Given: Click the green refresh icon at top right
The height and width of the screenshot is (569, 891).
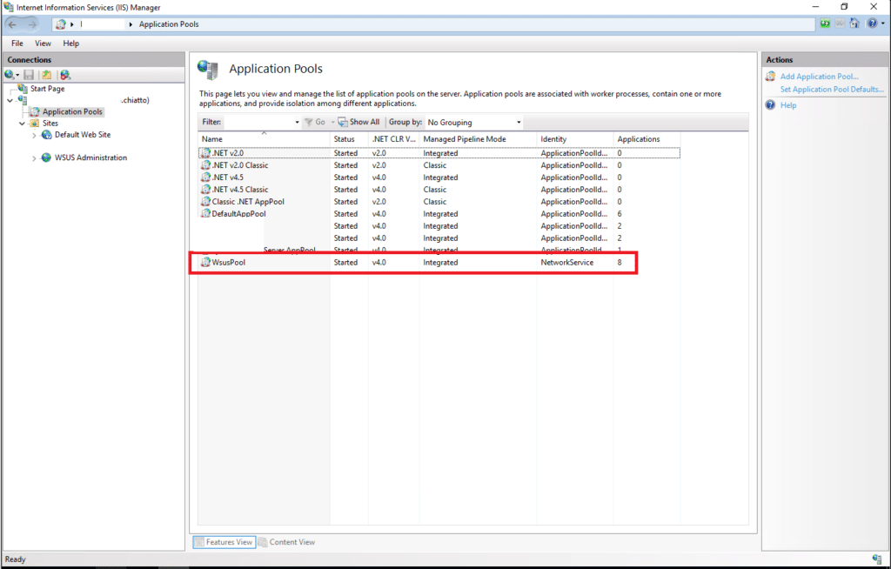Looking at the screenshot, I should (825, 23).
